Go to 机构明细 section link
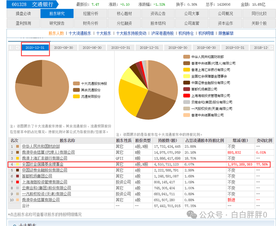This screenshot has width=276, height=226. pyautogui.click(x=206, y=33)
